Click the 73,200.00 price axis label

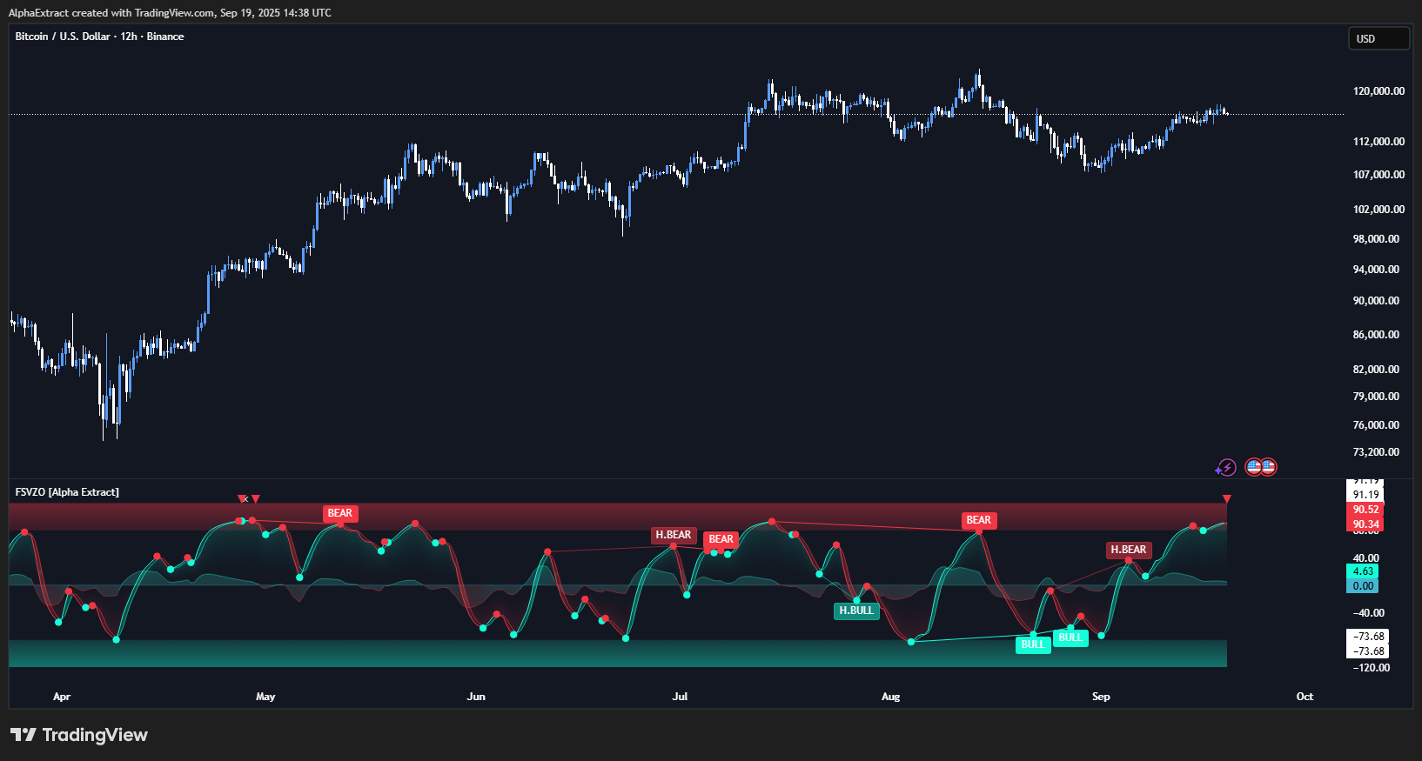coord(1376,452)
